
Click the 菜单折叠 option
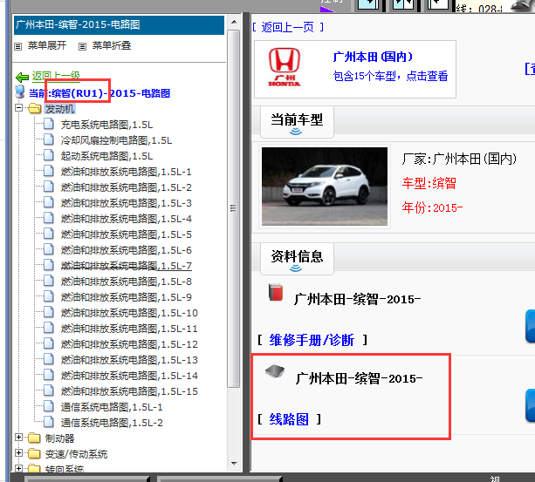tap(112, 45)
